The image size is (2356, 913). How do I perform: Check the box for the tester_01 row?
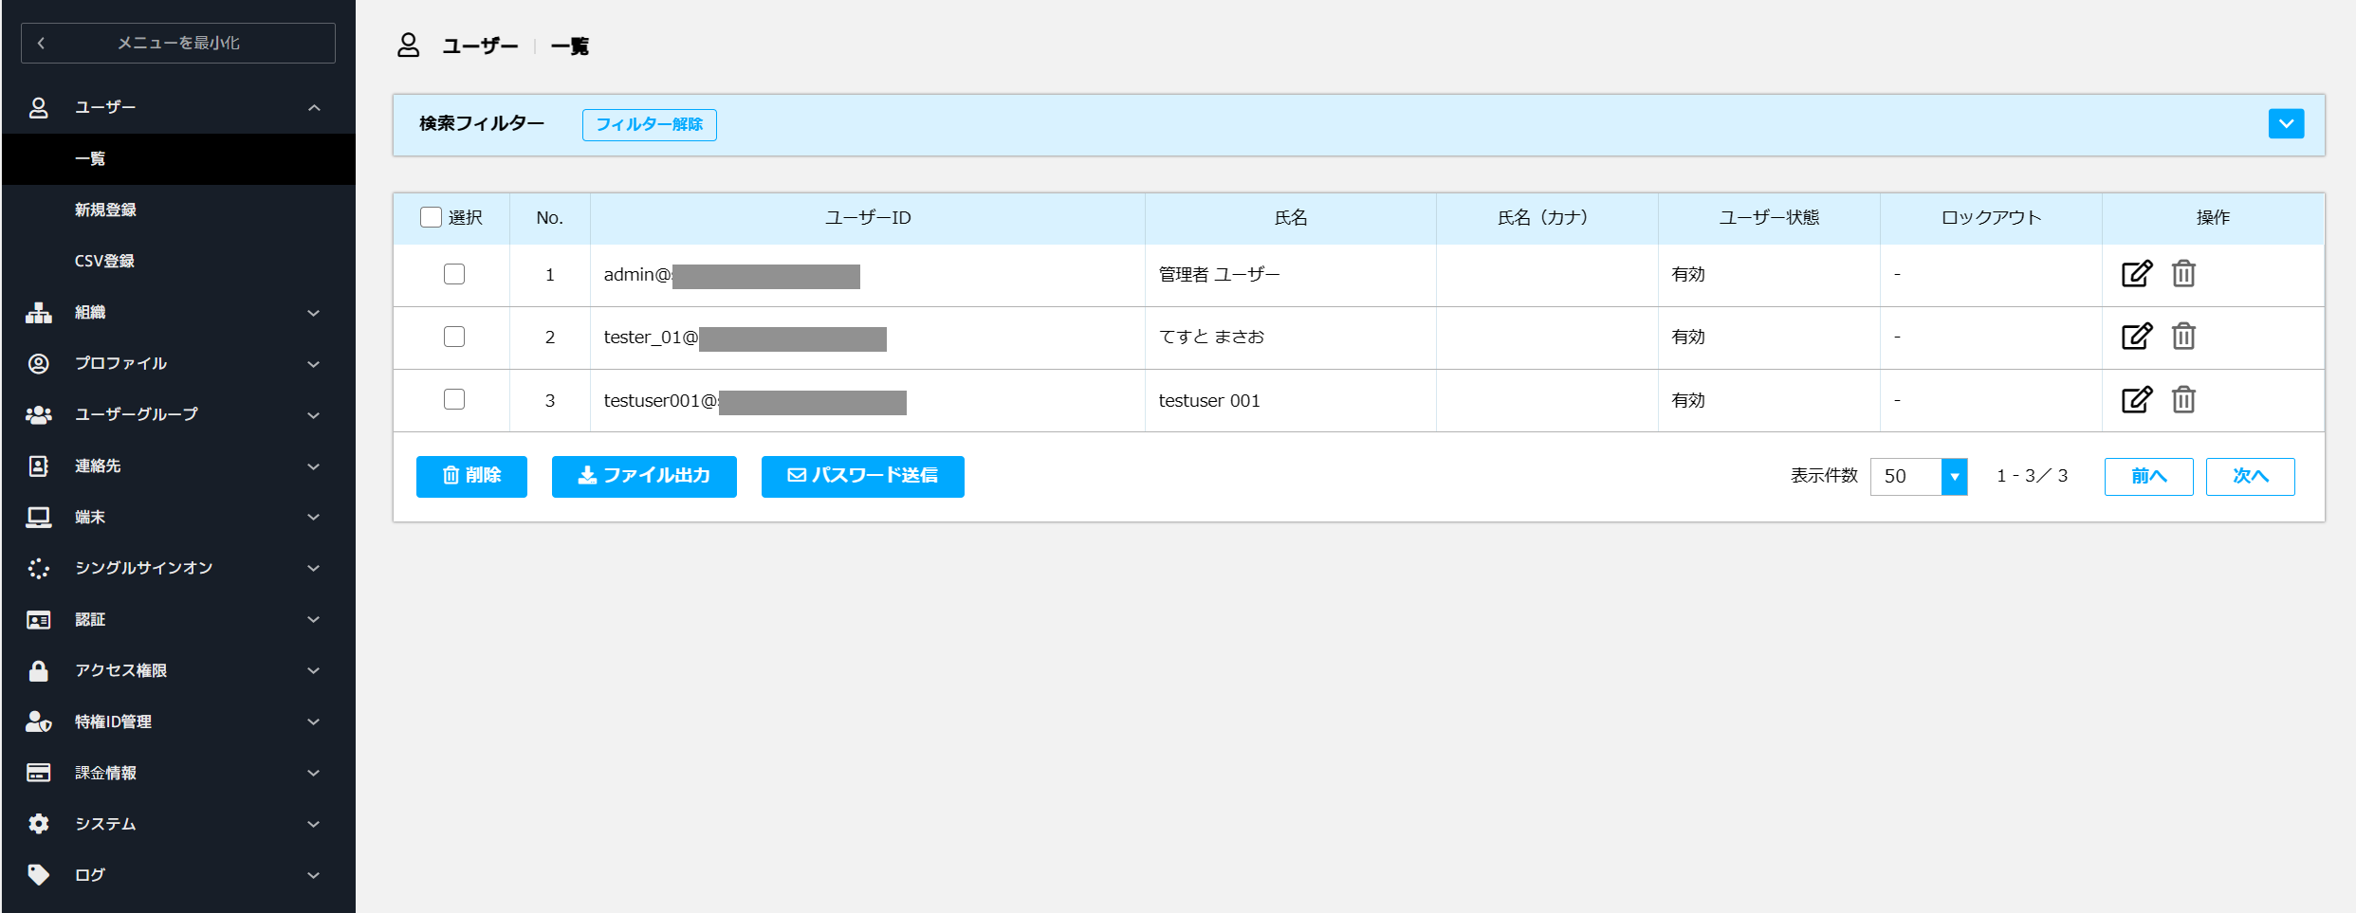tap(454, 337)
